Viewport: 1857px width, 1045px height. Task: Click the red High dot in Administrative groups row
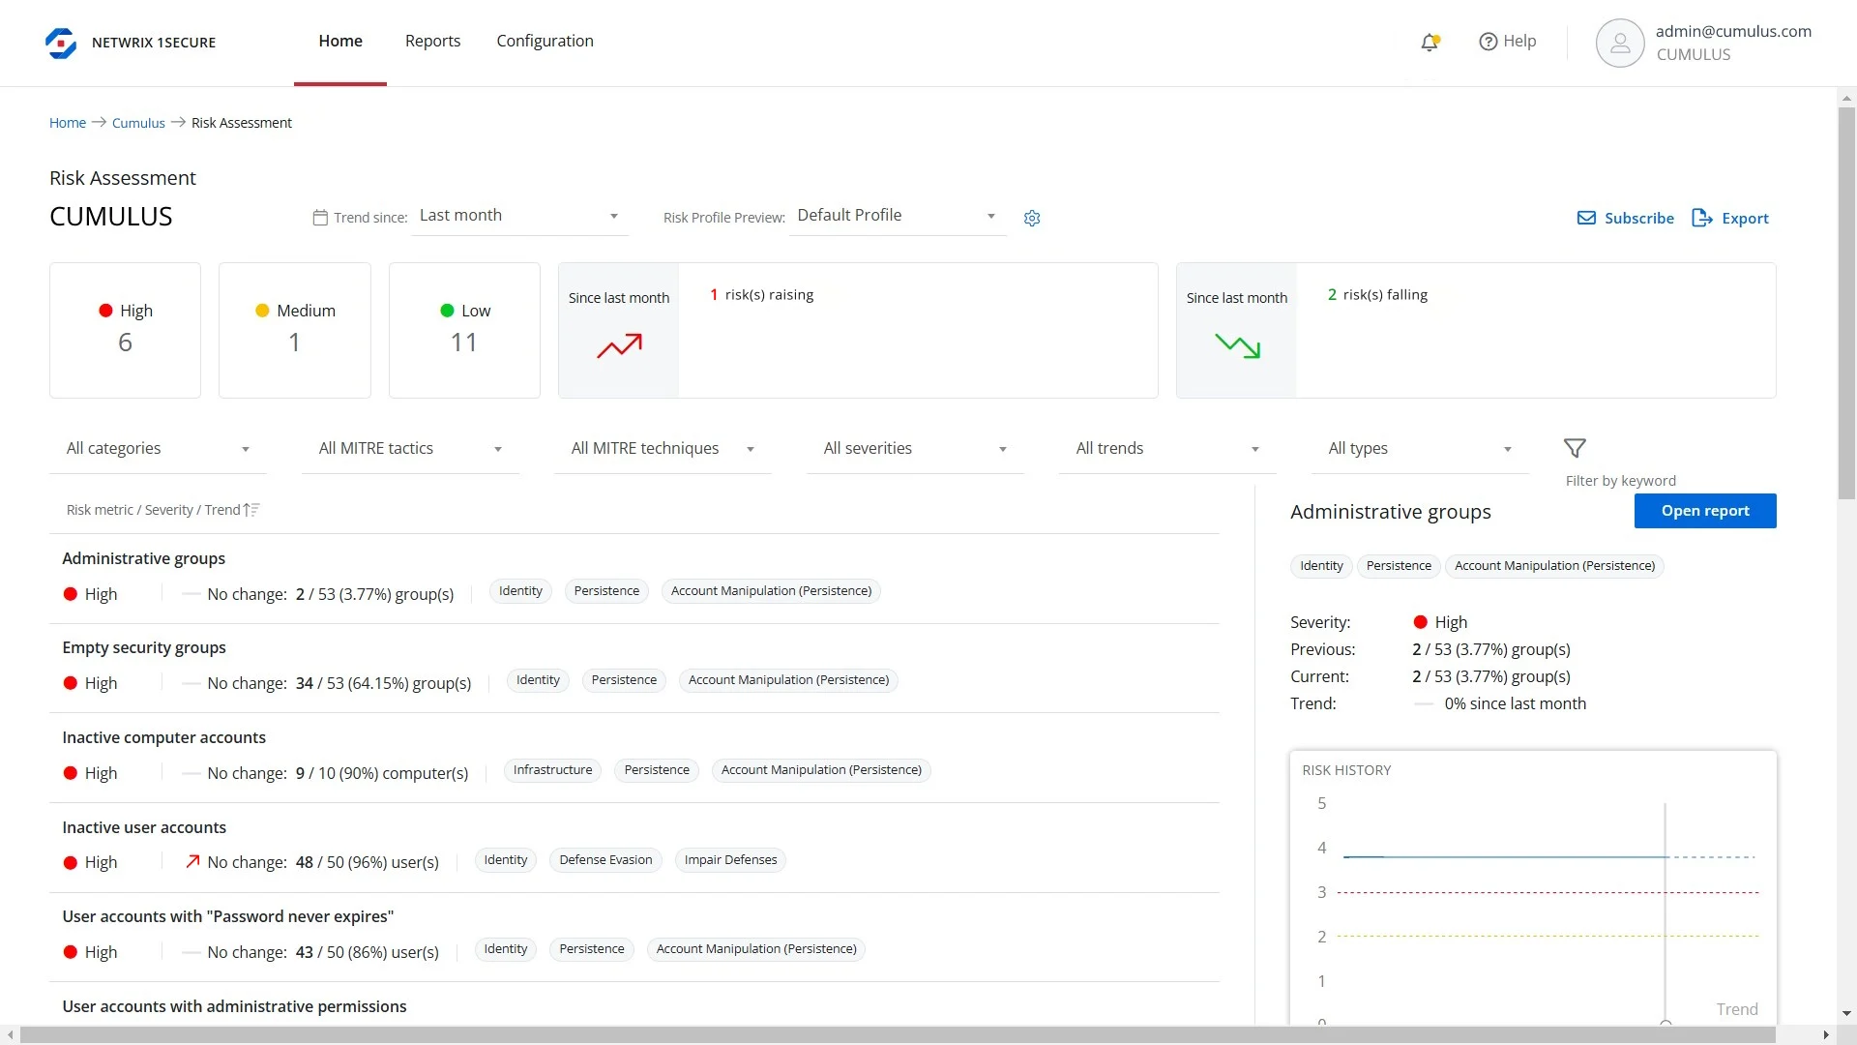[x=71, y=594]
